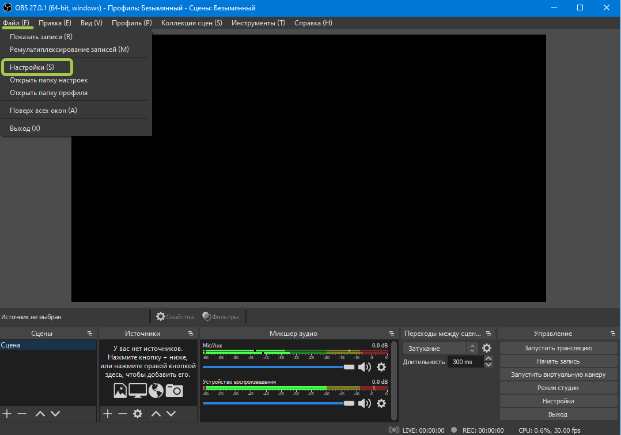The width and height of the screenshot is (621, 435).
Task: Mute Устройство воспроизведения speaker icon
Action: pyautogui.click(x=365, y=403)
